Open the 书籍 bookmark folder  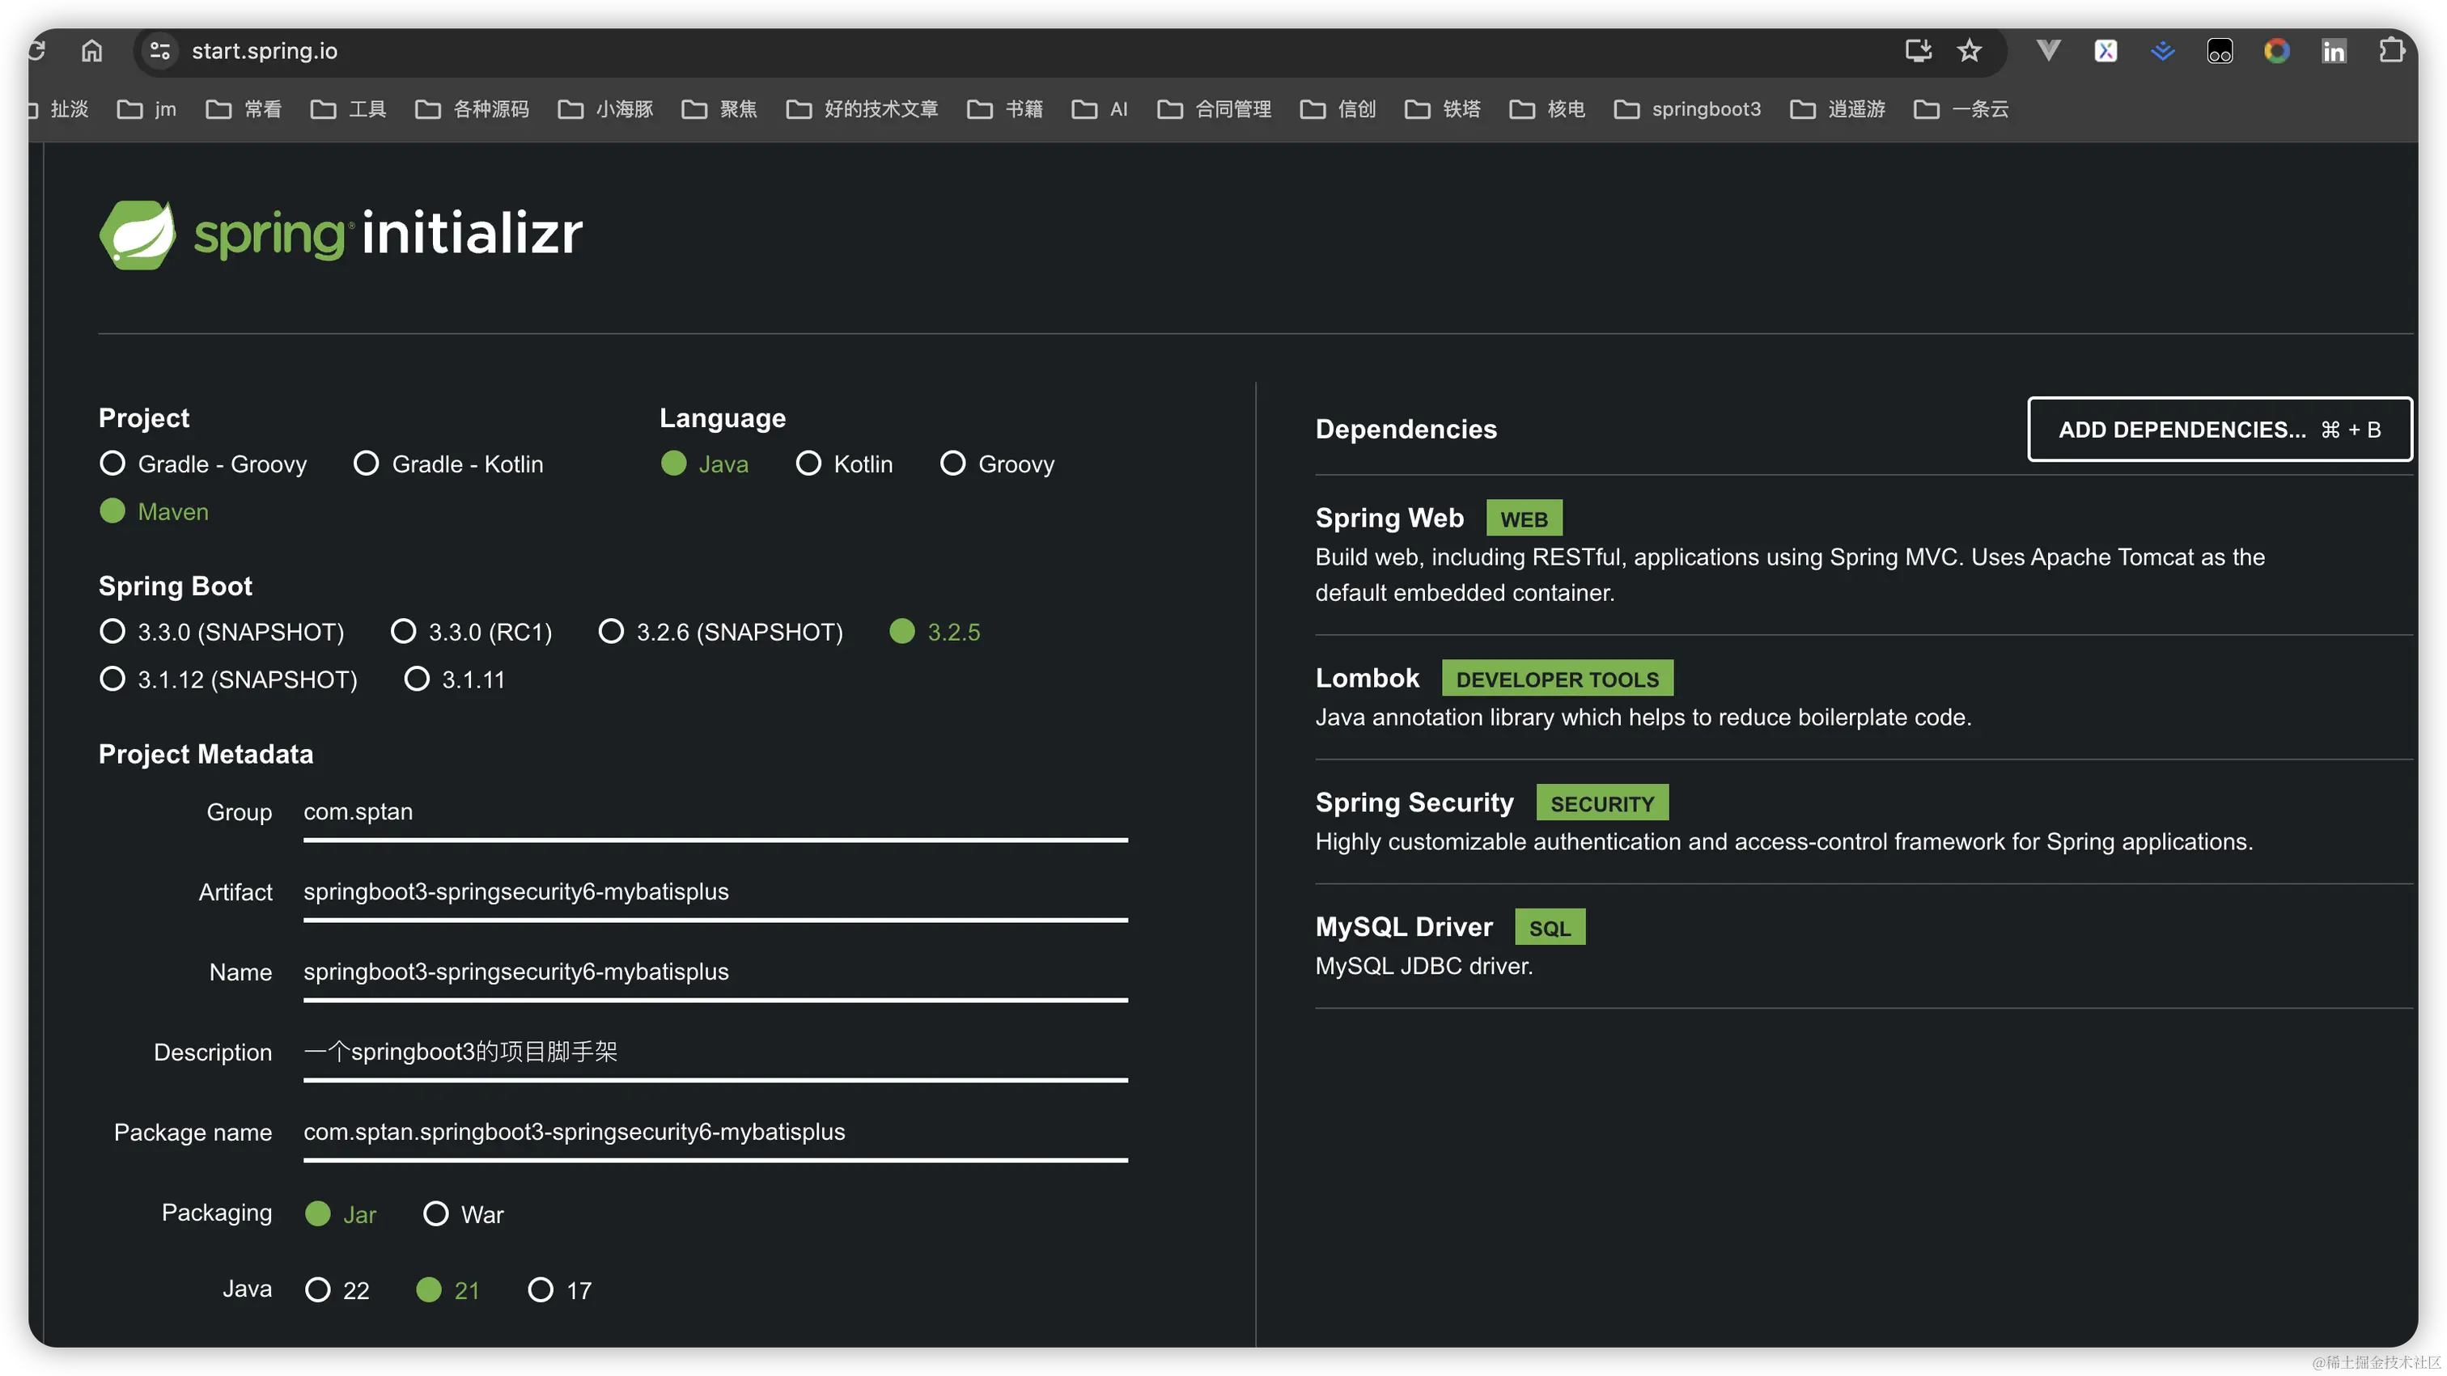[x=1004, y=109]
